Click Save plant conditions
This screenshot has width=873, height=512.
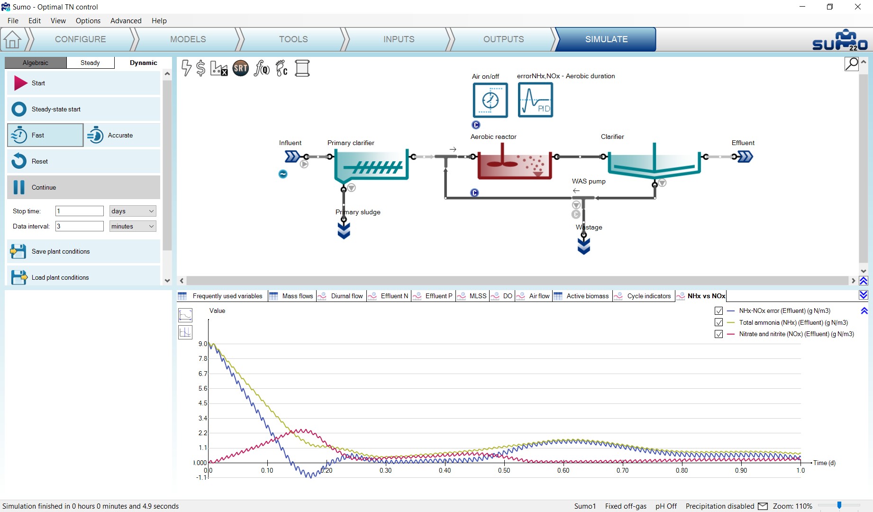[83, 251]
